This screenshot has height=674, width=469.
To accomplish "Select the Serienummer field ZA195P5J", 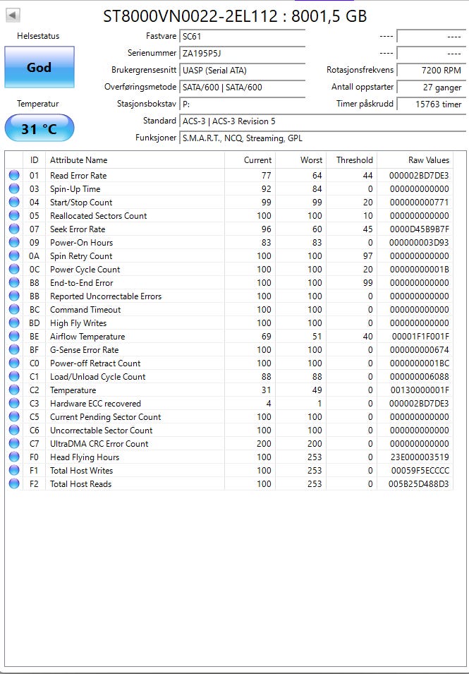I will coord(242,54).
